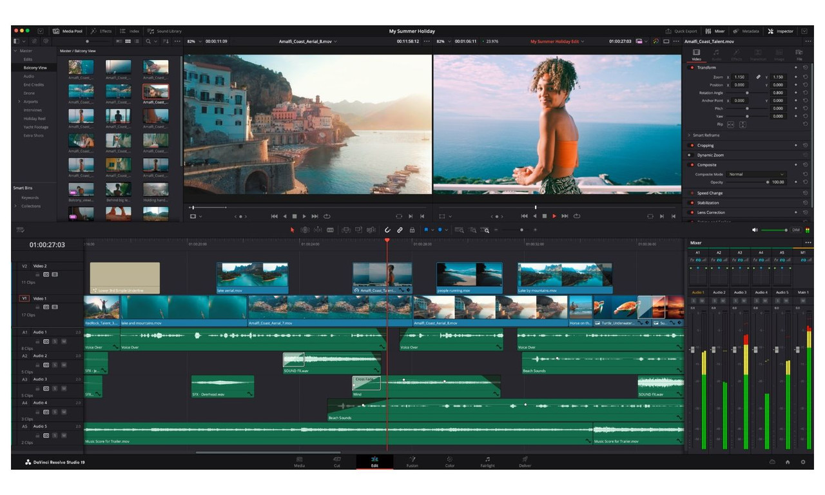825x495 pixels.
Task: Click the Position Lock padlock icon
Action: point(412,230)
